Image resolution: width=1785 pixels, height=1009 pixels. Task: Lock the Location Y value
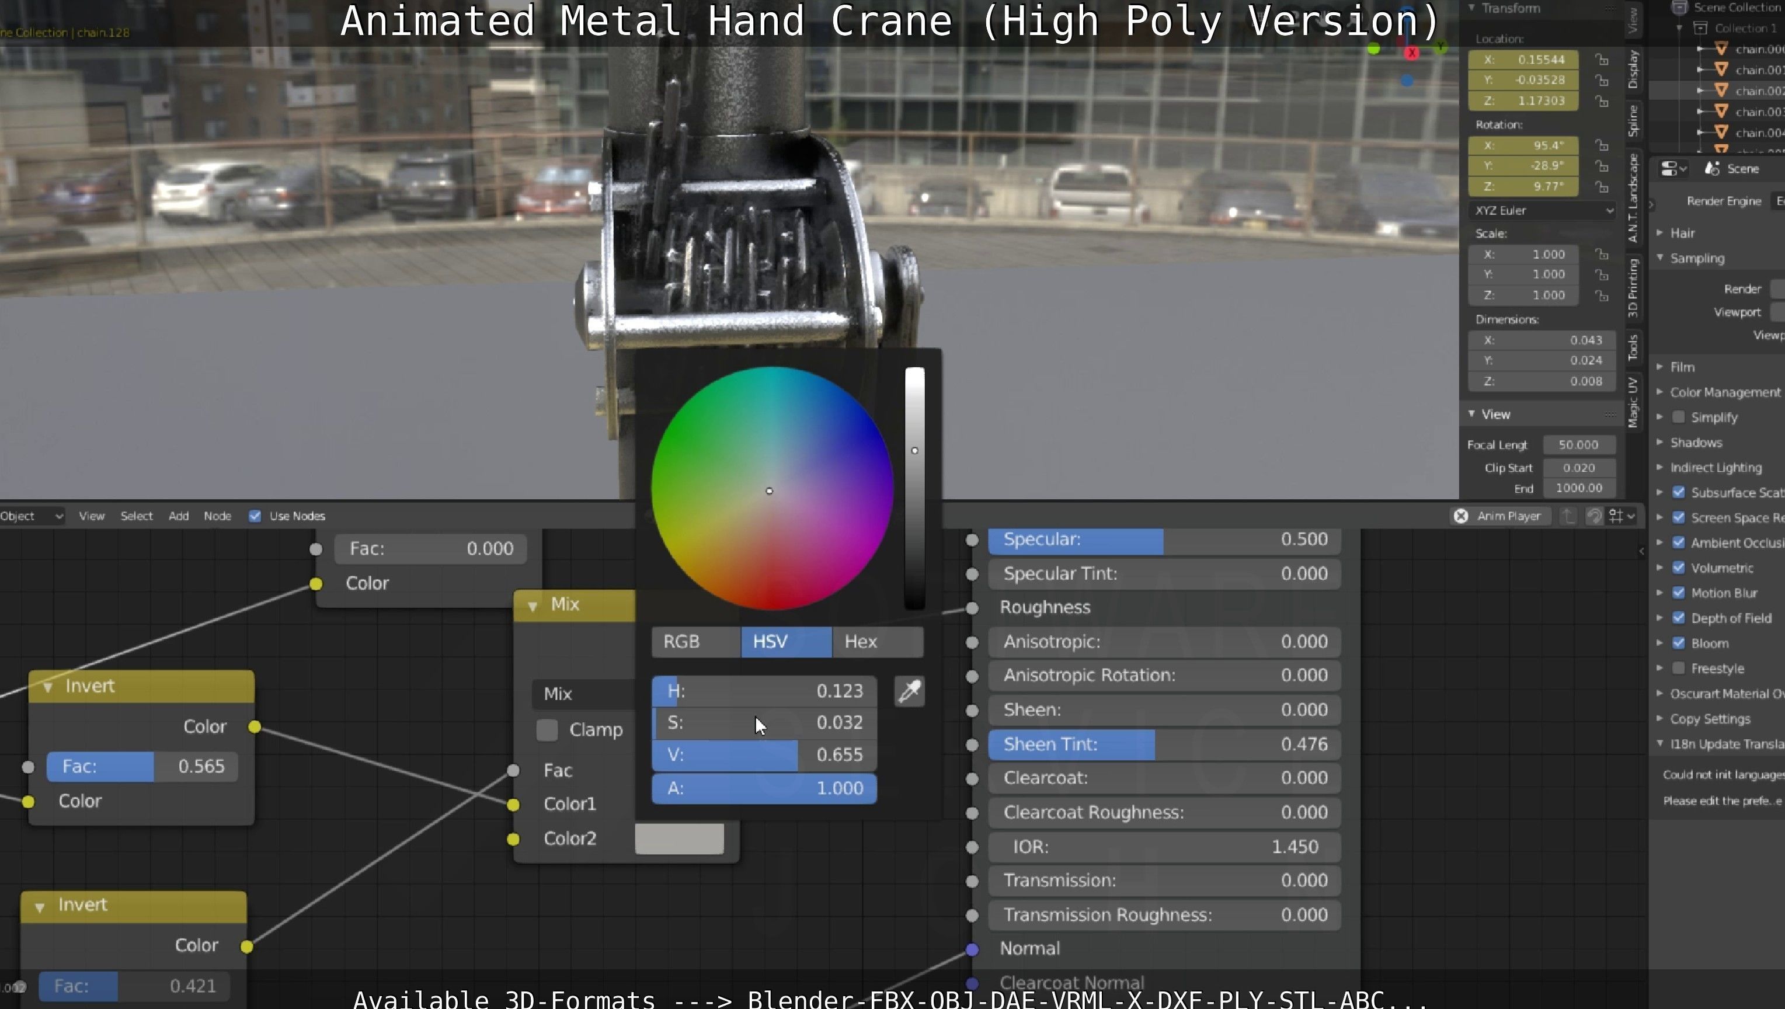coord(1602,81)
